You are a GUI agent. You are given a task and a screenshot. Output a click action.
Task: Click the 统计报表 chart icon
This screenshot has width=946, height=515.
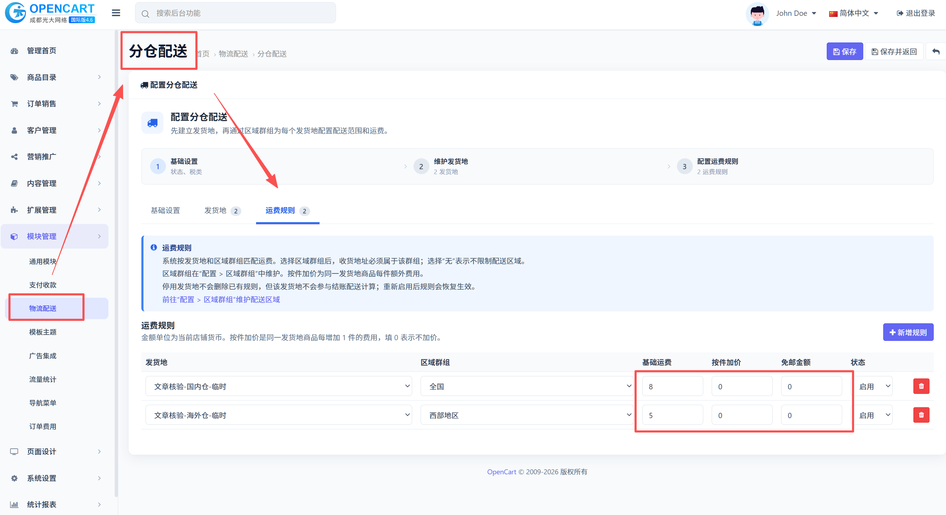tap(14, 504)
